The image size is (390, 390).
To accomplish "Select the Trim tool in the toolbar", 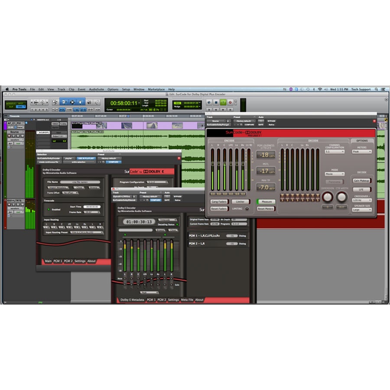I will 64,102.
